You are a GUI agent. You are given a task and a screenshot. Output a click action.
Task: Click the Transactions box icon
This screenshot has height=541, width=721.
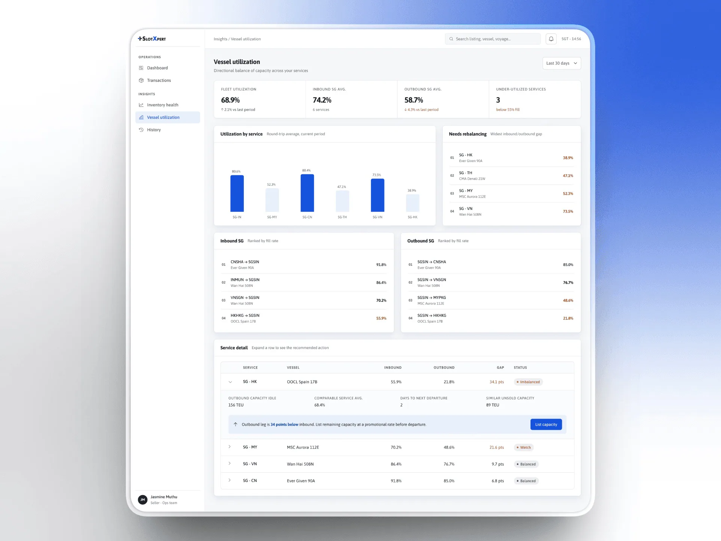141,80
